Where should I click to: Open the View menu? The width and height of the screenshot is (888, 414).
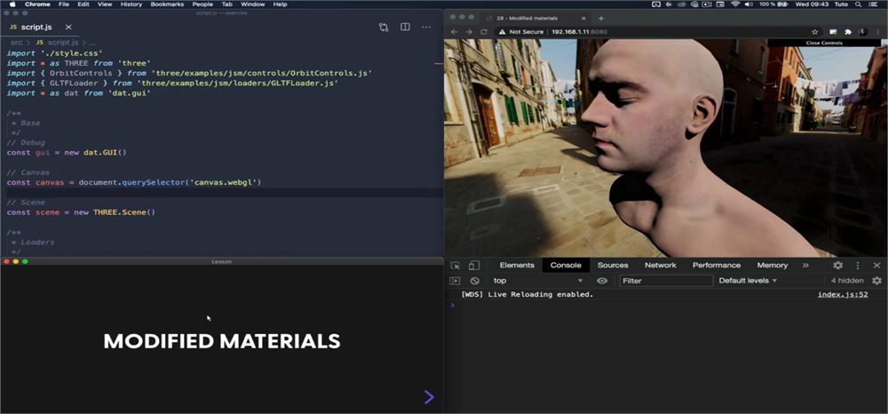click(x=105, y=4)
